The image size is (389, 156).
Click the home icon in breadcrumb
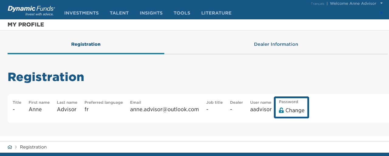pyautogui.click(x=10, y=147)
